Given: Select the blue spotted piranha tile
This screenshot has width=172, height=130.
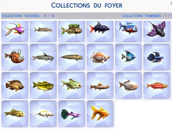Looking at the screenshot, I should [128, 31].
